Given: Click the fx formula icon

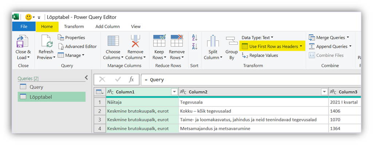Looking at the screenshot, I should [131, 80].
